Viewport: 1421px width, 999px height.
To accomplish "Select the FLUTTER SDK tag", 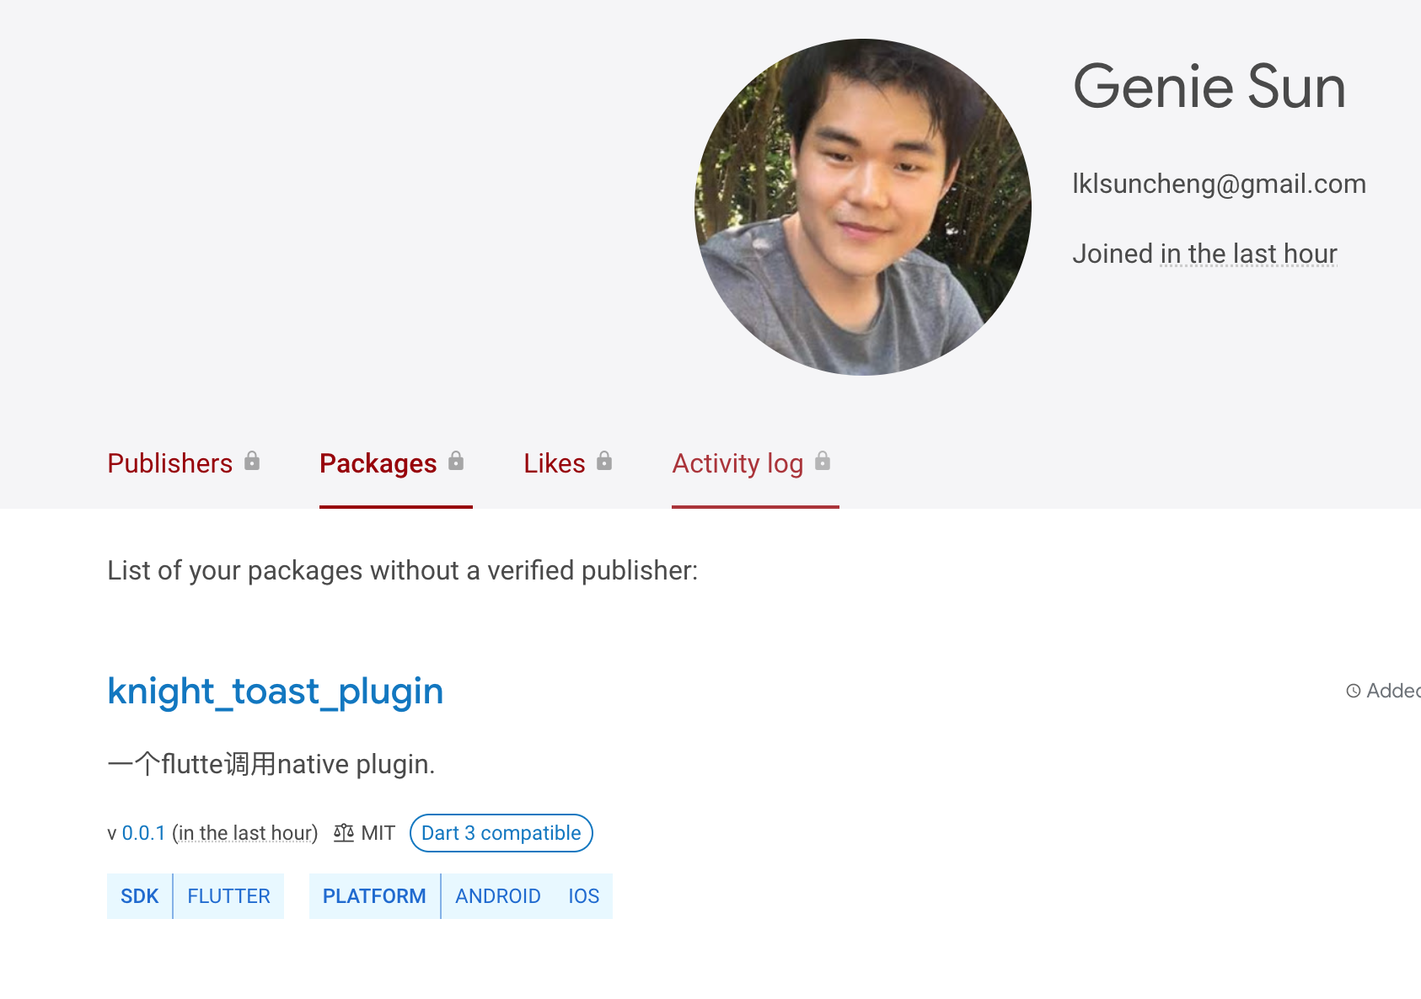I will (x=228, y=896).
